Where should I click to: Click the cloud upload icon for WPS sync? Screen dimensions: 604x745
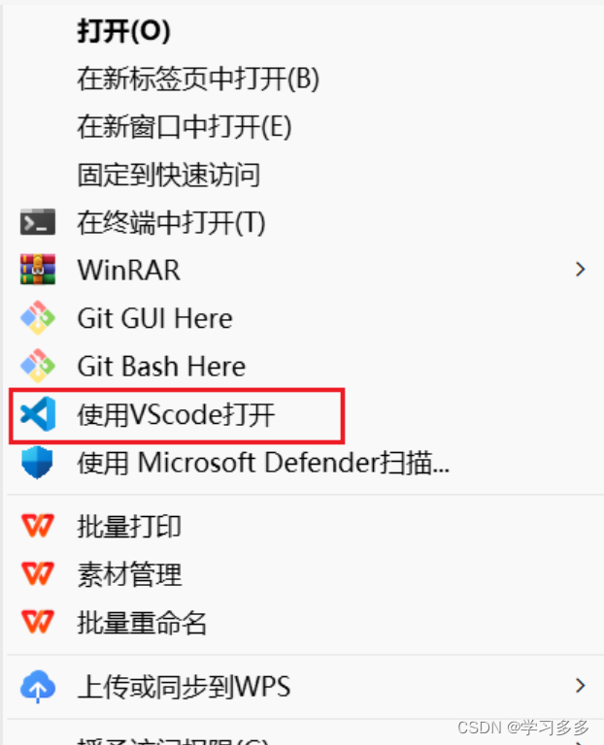pos(38,687)
